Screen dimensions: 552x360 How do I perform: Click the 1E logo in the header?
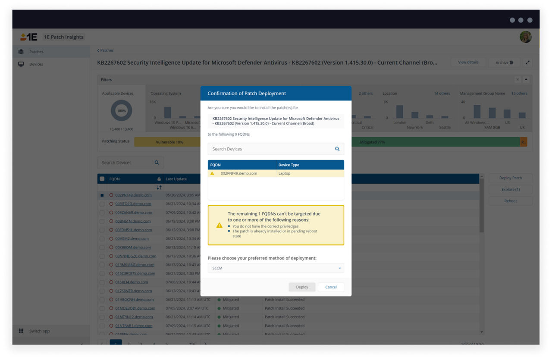[29, 37]
